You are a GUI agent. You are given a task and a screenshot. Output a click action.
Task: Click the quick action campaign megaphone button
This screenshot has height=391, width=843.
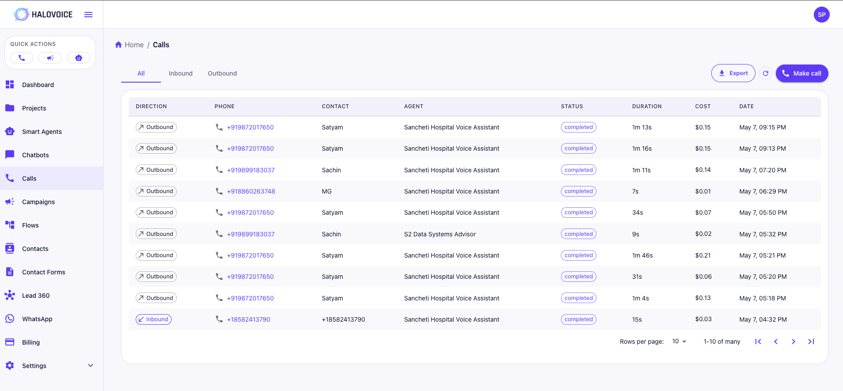click(50, 58)
